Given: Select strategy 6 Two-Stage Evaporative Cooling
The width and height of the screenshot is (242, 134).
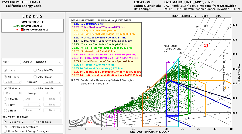Looking at the screenshot, I should 103,41.
